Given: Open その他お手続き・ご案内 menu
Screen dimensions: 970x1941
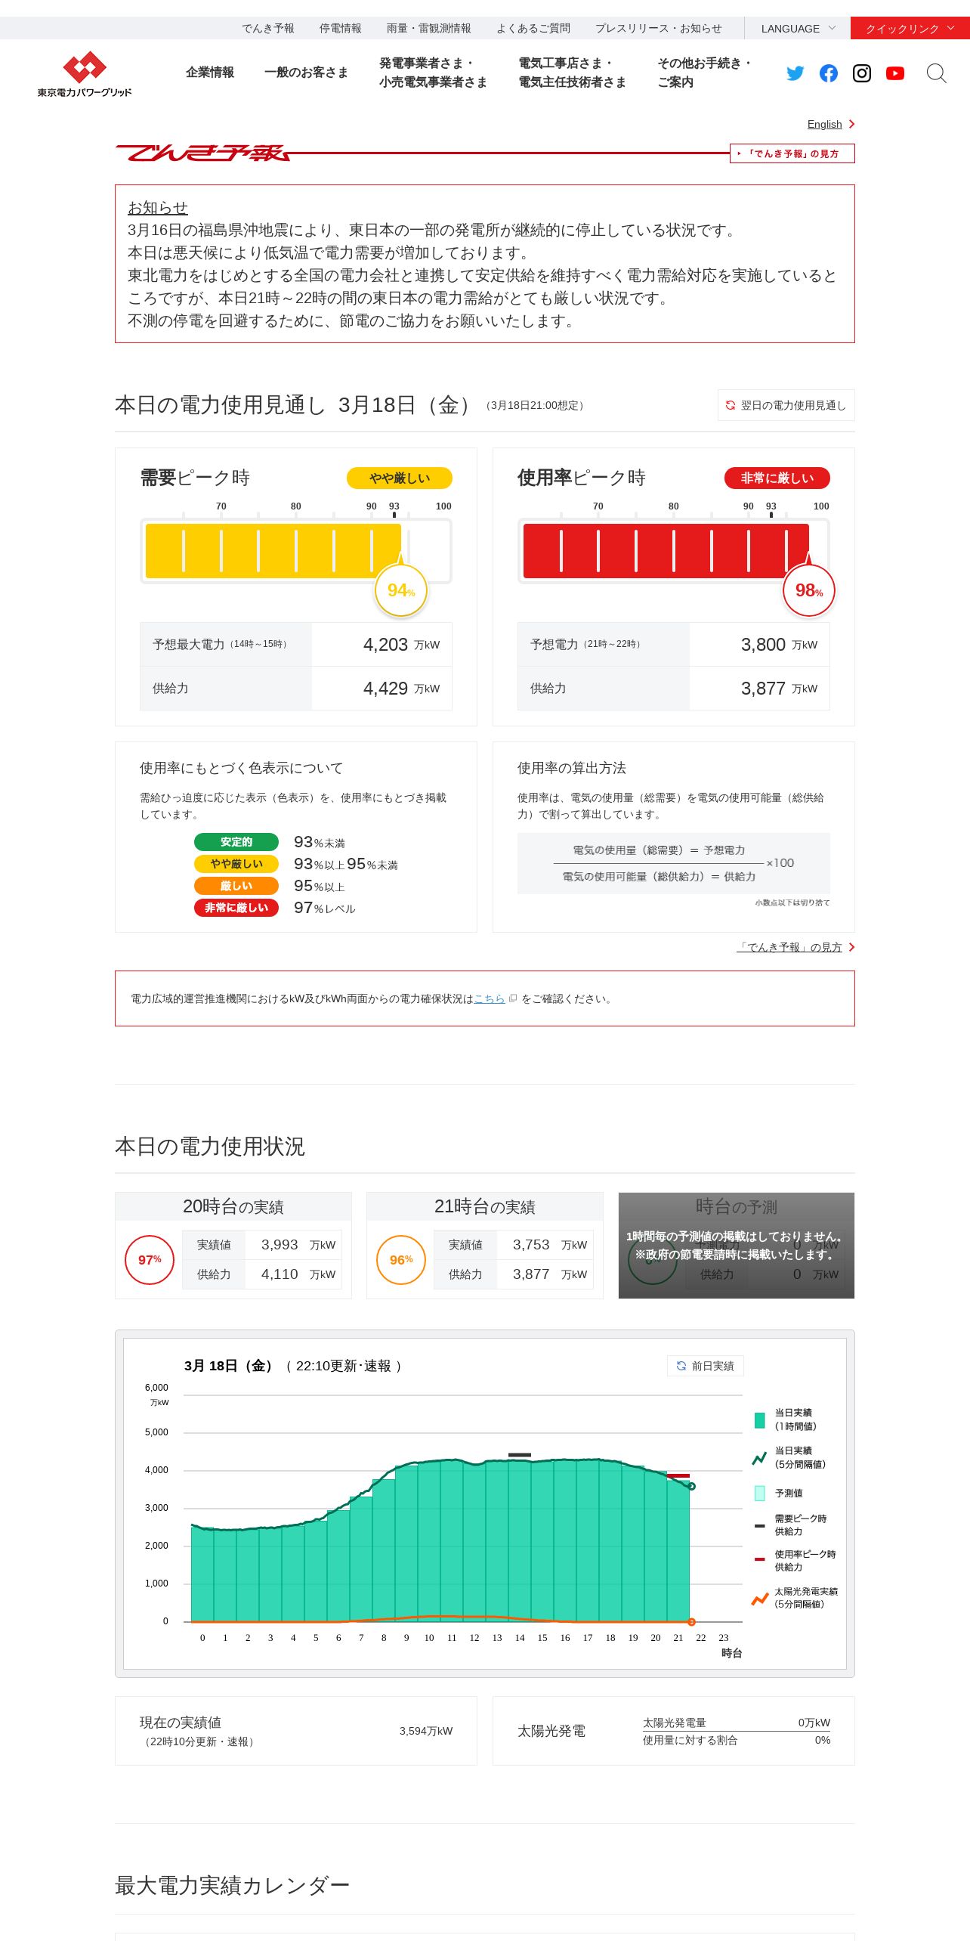Looking at the screenshot, I should 704,73.
